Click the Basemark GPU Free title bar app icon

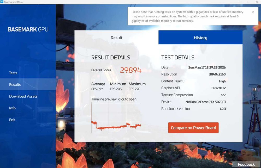tap(2, 2)
